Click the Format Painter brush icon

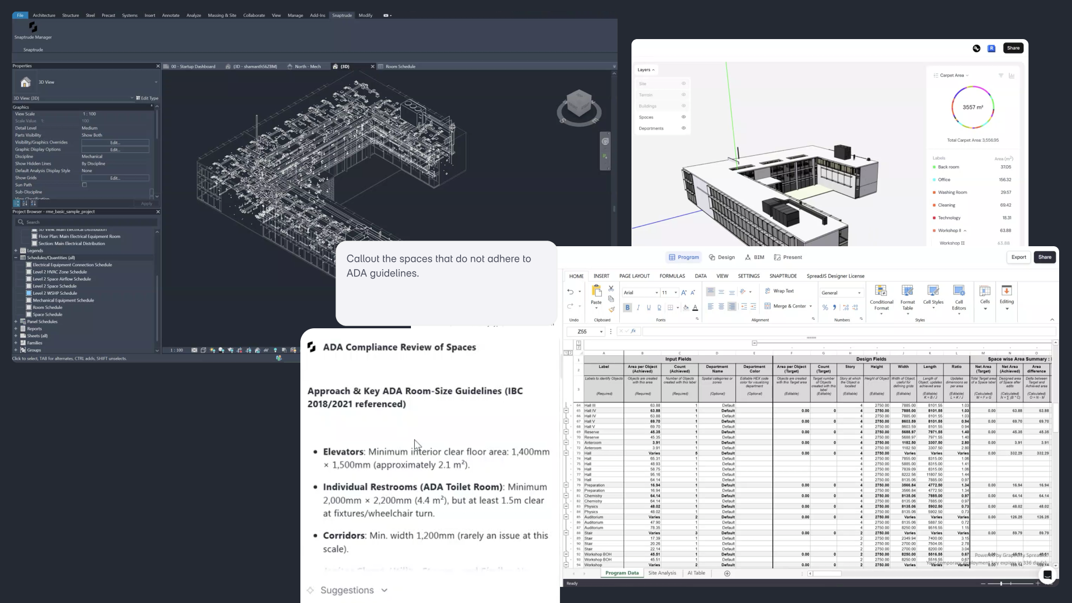tap(611, 309)
